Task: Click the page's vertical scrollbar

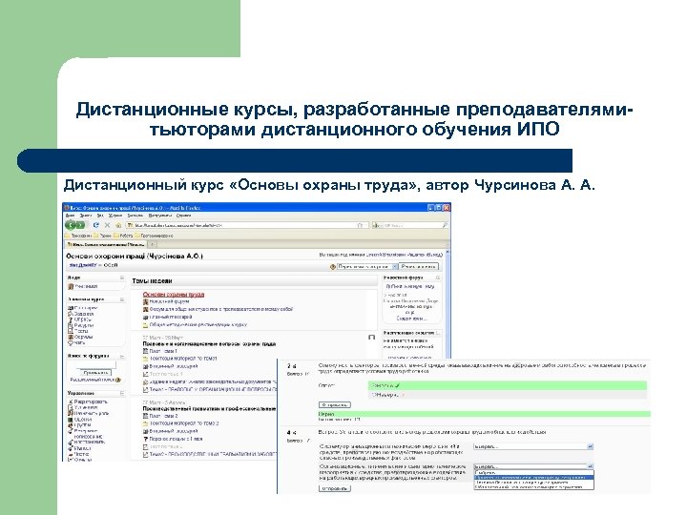Action: click(x=448, y=306)
